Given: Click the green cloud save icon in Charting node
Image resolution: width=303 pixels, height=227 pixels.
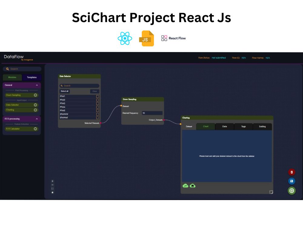Looking at the screenshot, I should pyautogui.click(x=193, y=186).
